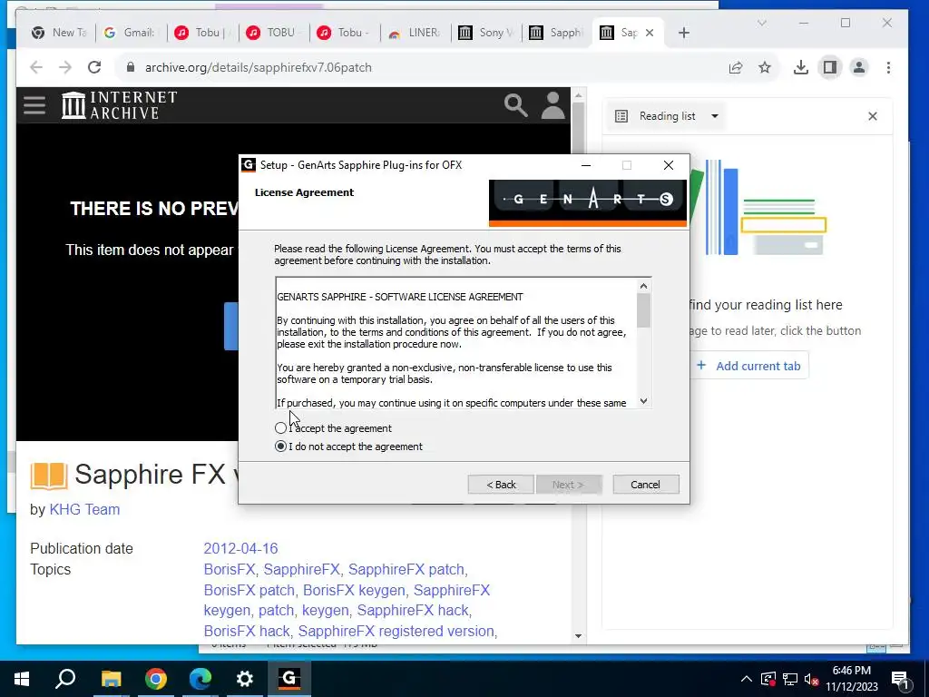Image resolution: width=929 pixels, height=697 pixels.
Task: Click the GenArts installer taskbar icon
Action: (x=289, y=679)
